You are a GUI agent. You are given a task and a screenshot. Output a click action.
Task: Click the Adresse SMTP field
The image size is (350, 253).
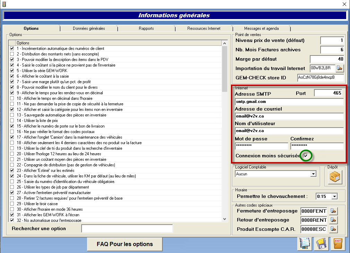tap(289, 102)
